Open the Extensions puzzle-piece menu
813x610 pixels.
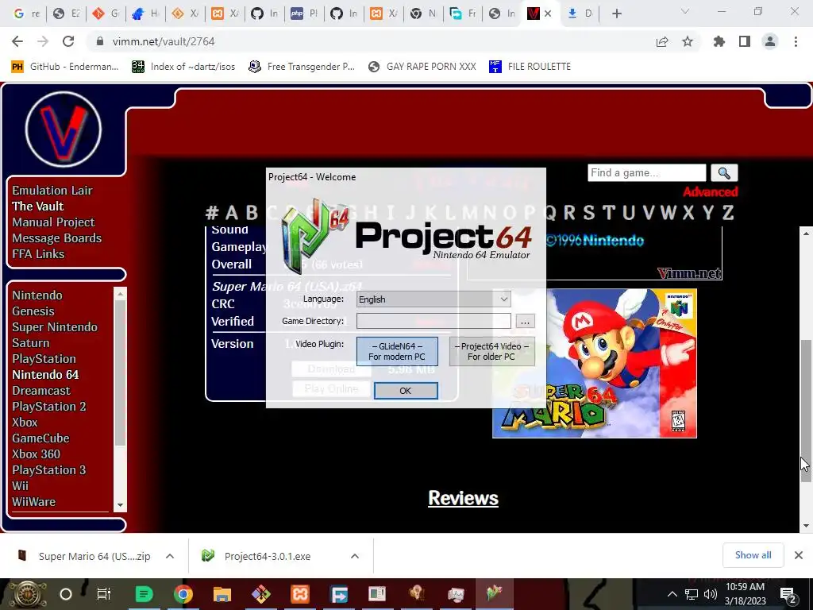point(719,41)
